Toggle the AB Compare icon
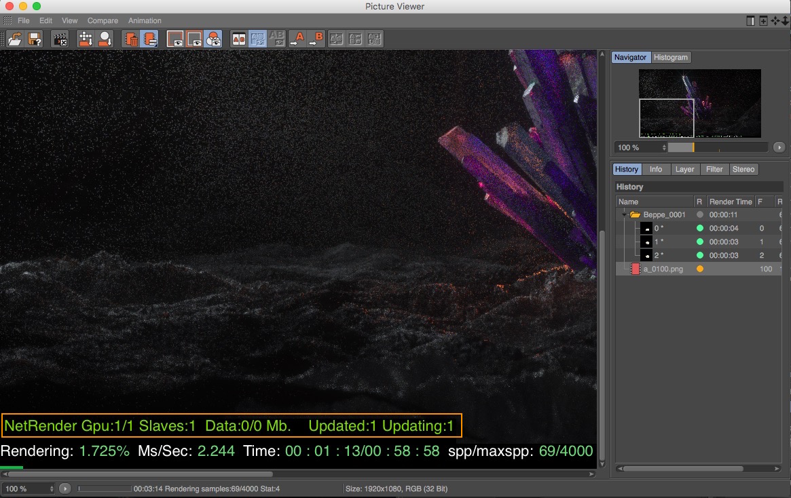 [238, 39]
